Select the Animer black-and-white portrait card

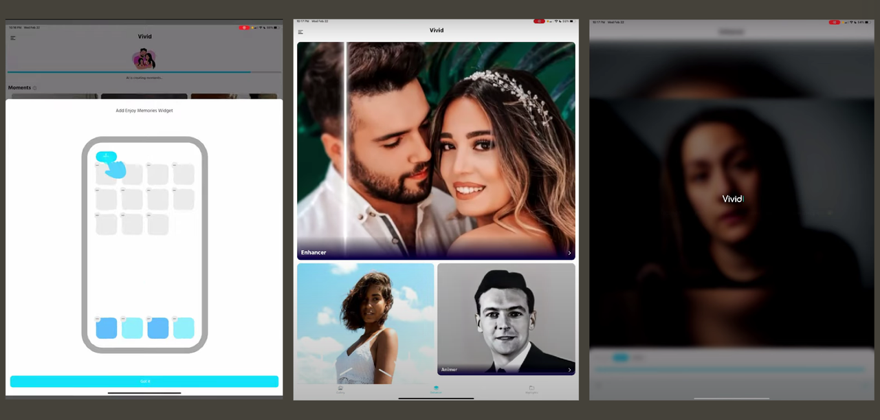coord(506,319)
